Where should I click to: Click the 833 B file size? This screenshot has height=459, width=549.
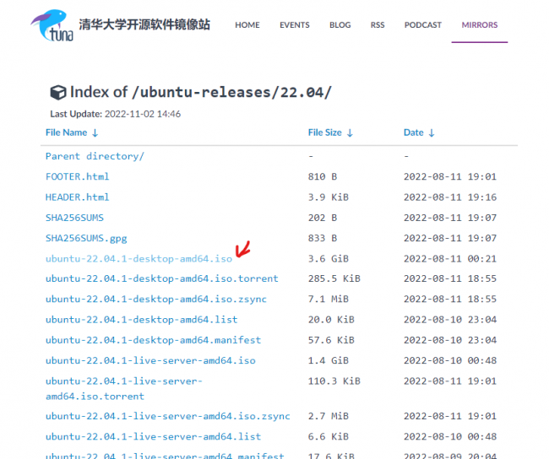tap(323, 238)
